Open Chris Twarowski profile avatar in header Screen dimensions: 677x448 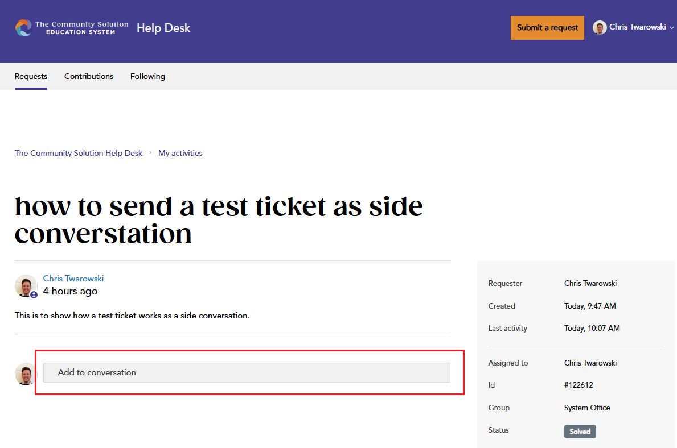(600, 28)
